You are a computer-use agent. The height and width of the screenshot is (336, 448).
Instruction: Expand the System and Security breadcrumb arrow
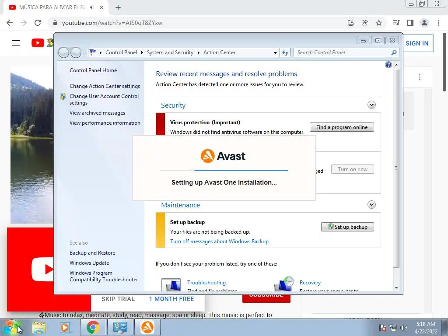198,52
